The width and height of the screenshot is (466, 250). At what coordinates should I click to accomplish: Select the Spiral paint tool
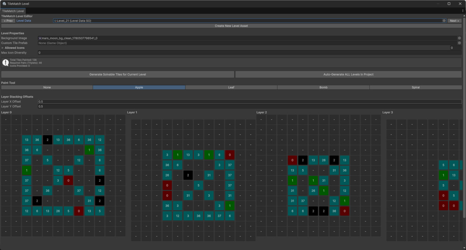(x=416, y=87)
